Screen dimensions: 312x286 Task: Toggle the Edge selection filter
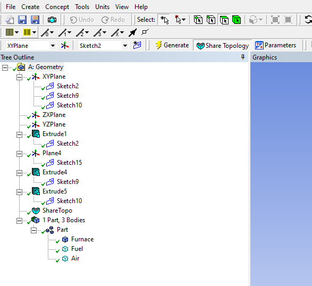[x=211, y=20]
